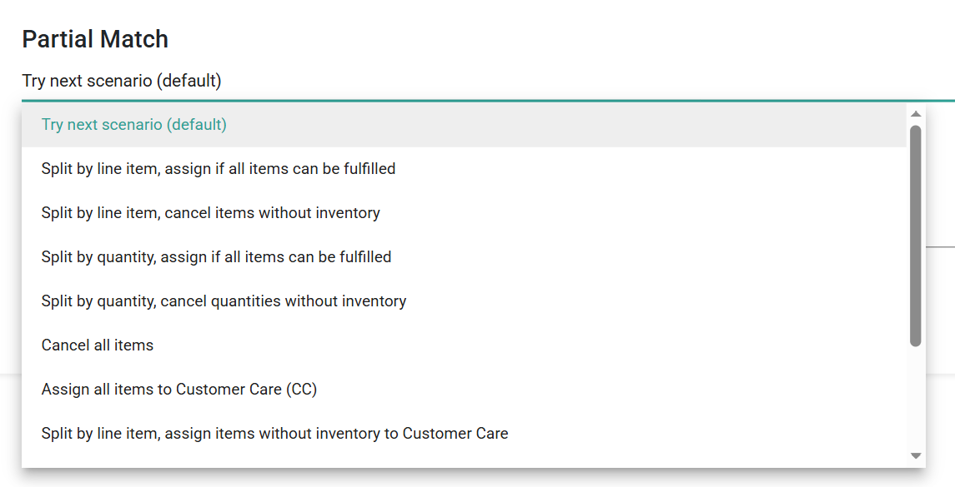The height and width of the screenshot is (487, 955).
Task: Choose "Split by line item, assign if all items can be fulfilled"
Action: point(219,168)
